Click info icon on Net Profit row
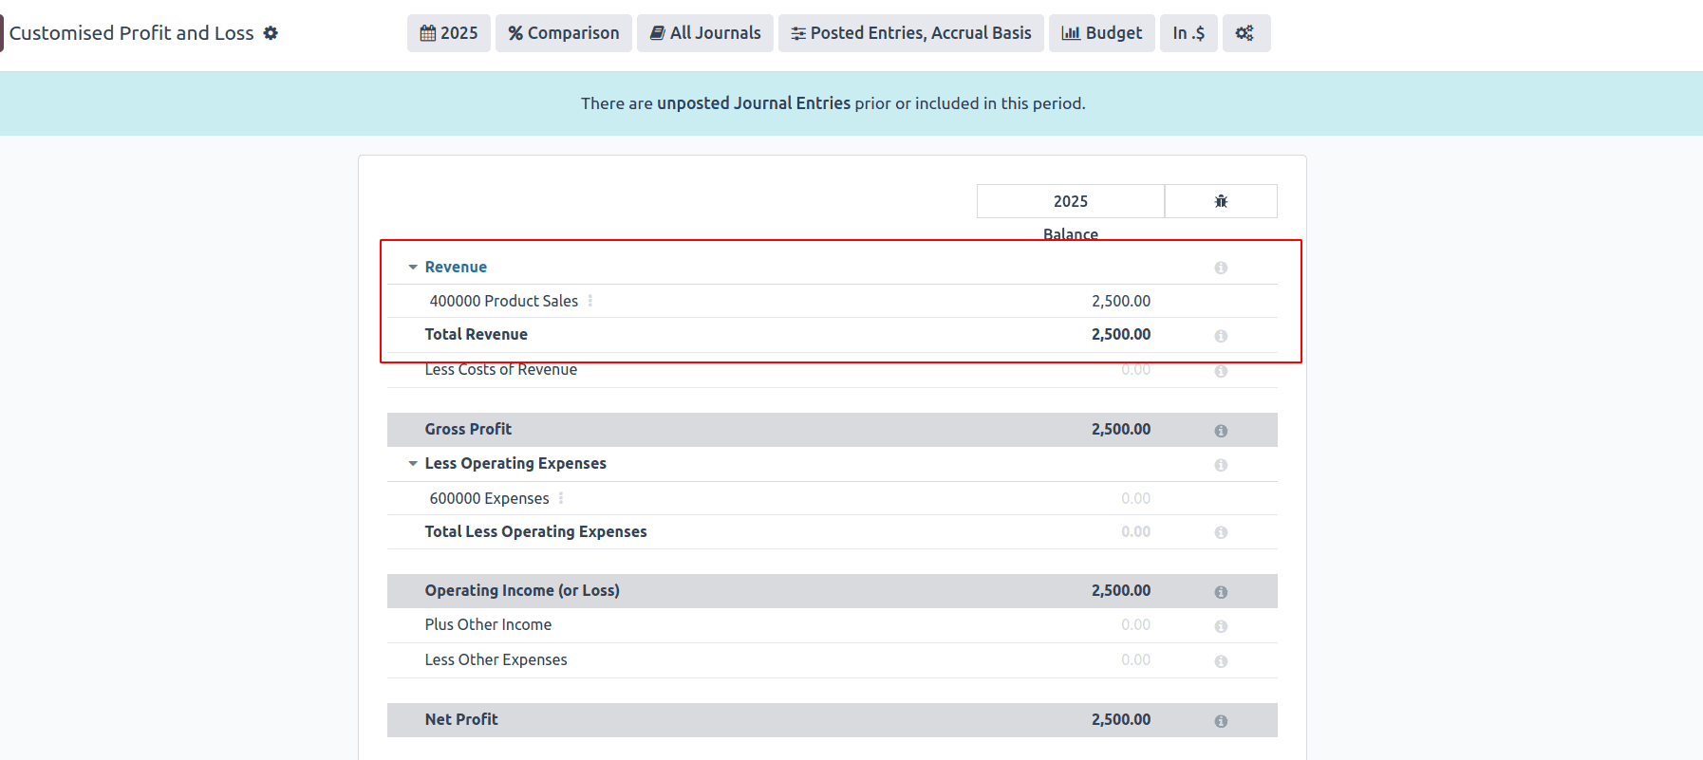Screen dimensions: 1703x760 coord(1221,721)
